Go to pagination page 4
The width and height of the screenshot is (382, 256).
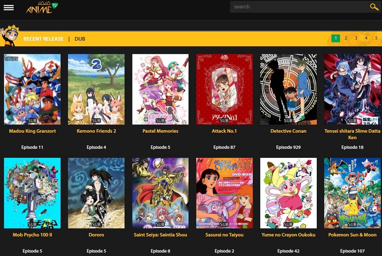(x=366, y=38)
